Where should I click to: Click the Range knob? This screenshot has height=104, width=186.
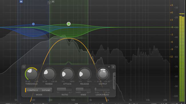pyautogui.click(x=49, y=74)
